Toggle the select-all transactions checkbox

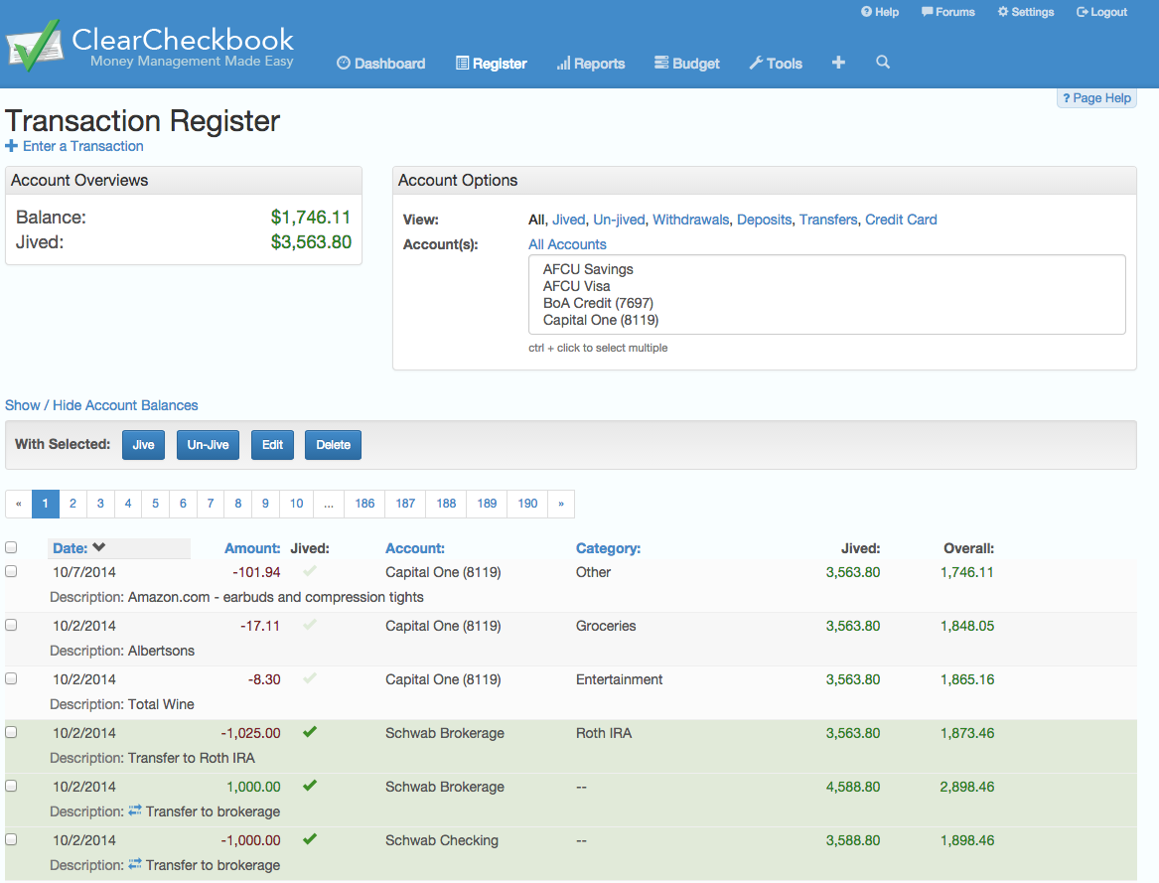[11, 547]
